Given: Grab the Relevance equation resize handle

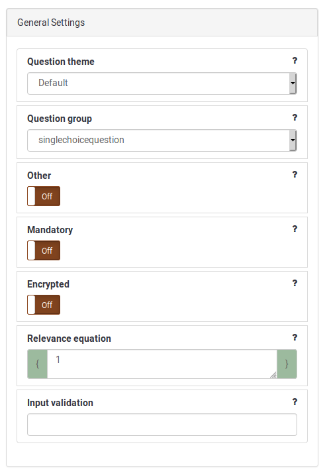Looking at the screenshot, I should pyautogui.click(x=273, y=375).
